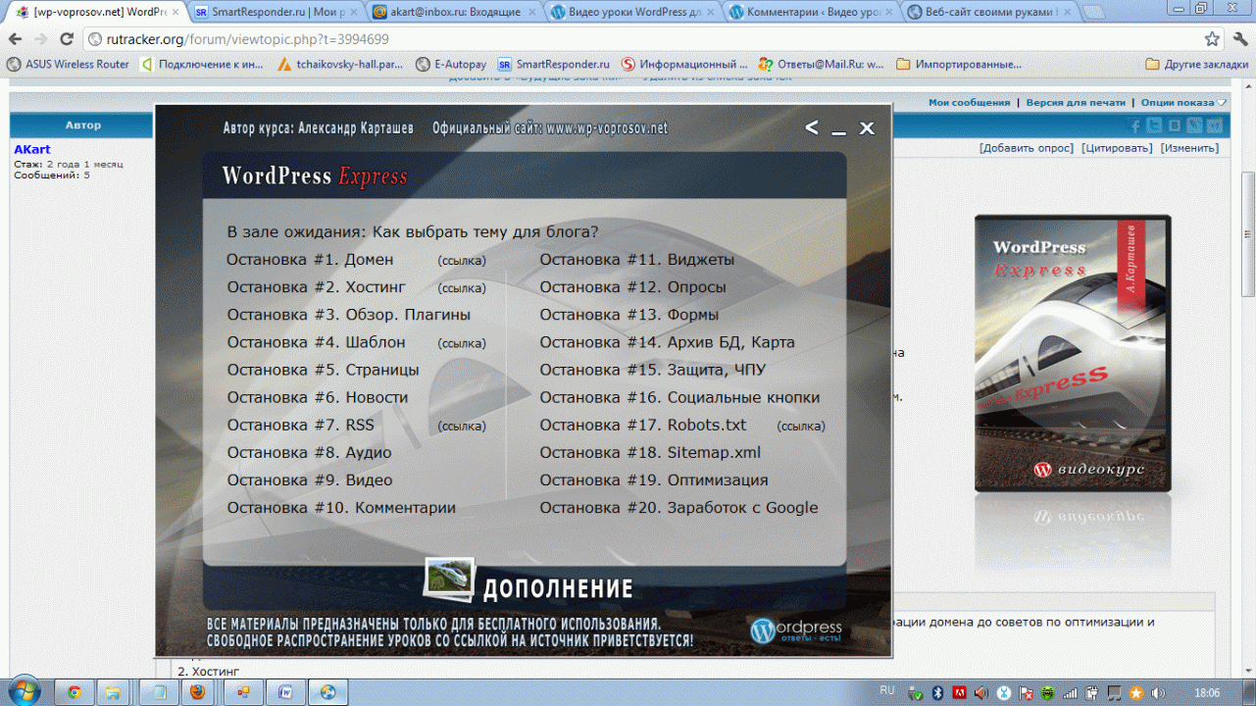Open lesson Остановка #9. Видео
1256x706 pixels.
[310, 479]
